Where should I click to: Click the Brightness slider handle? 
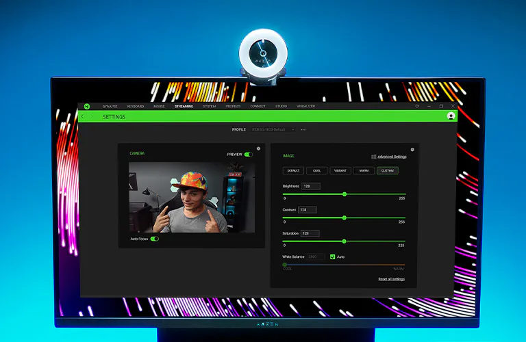(x=345, y=194)
